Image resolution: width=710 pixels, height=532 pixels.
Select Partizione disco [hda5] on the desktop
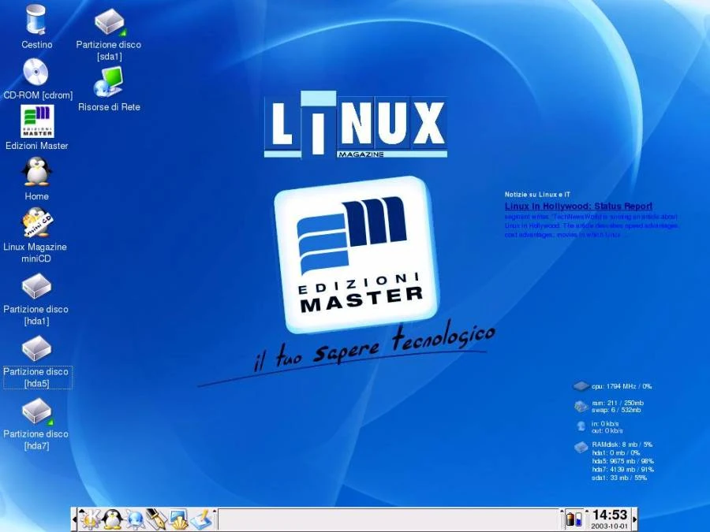click(36, 348)
